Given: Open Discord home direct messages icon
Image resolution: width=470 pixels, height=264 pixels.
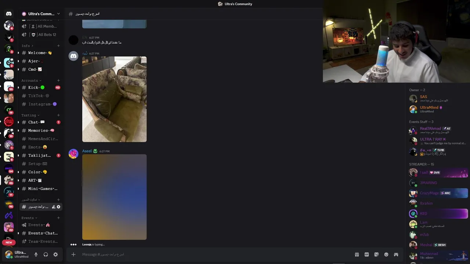Looking at the screenshot, I should click(9, 14).
